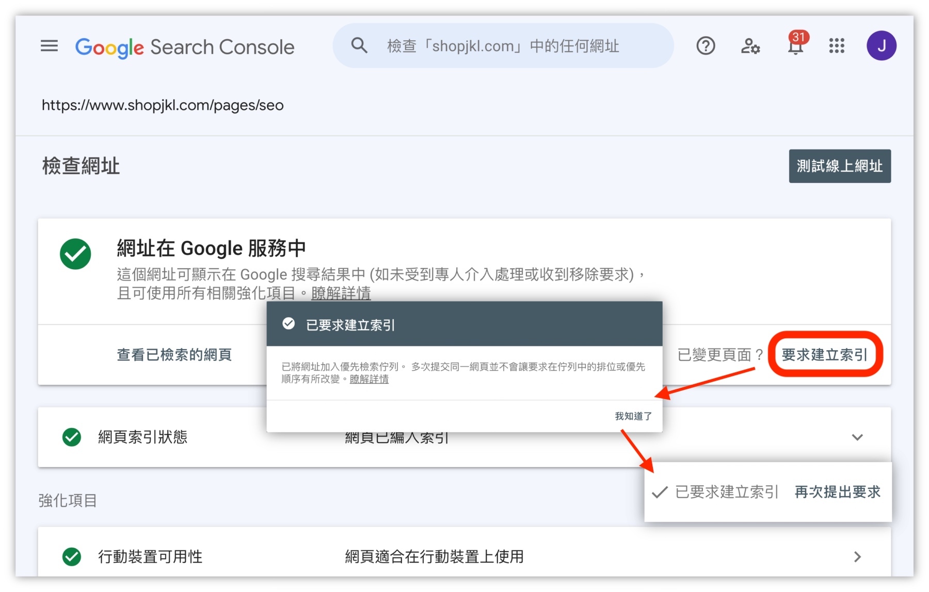Click the 檢查網址 heading
Screen dimensions: 929x592
point(81,166)
